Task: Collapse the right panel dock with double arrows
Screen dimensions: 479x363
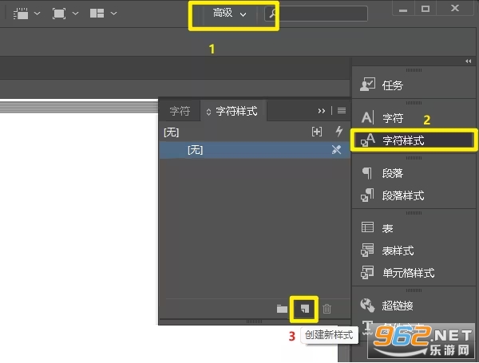Action: pos(469,61)
